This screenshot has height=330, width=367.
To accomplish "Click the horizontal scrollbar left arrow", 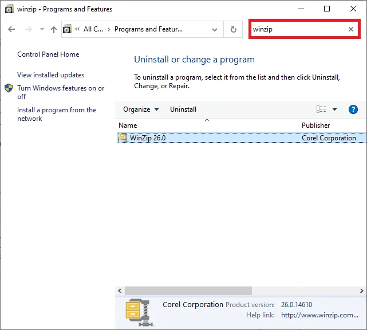I will (x=120, y=291).
